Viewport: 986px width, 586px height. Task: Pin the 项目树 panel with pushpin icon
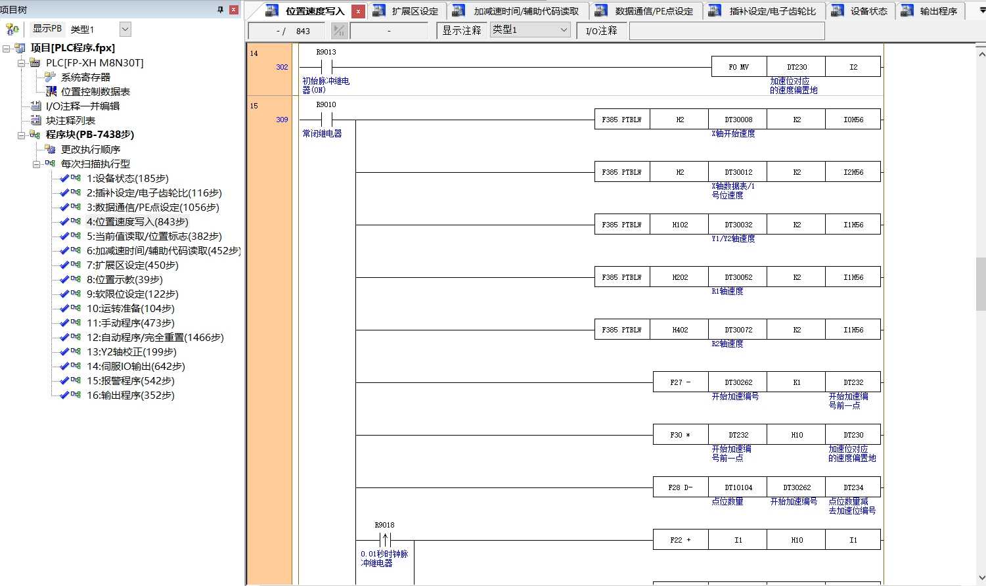click(x=220, y=10)
